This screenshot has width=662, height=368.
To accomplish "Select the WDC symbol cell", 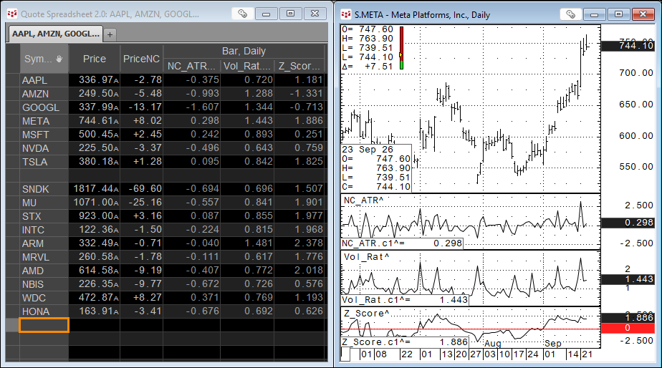I will (x=44, y=298).
